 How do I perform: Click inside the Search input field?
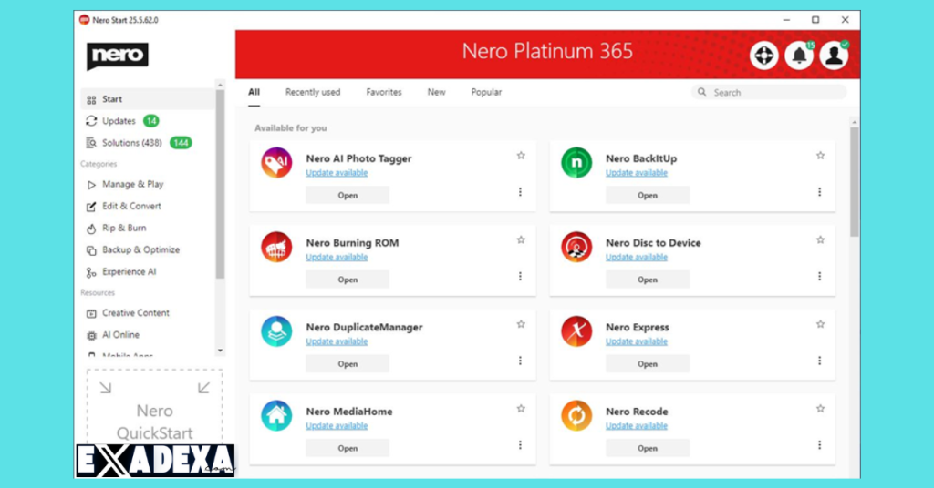(769, 92)
